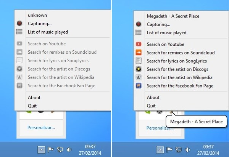229x157 pixels.
Task: Choose disabled 'Search for remixes on Soundcloud' in the 'unknown' menu
Action: click(63, 52)
